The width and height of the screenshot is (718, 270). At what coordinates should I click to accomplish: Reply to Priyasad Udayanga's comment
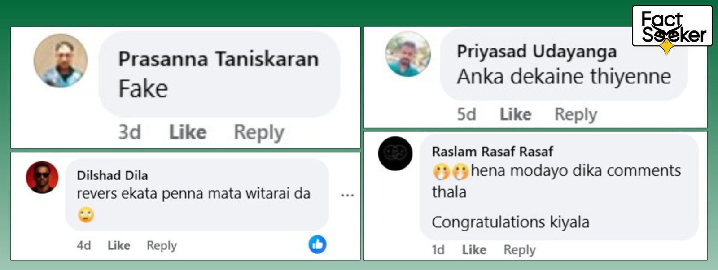[x=576, y=115]
